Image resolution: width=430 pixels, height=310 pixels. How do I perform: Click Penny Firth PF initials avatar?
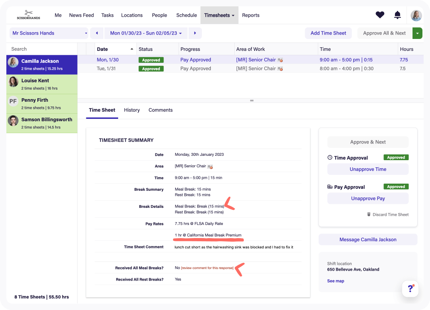tap(13, 101)
